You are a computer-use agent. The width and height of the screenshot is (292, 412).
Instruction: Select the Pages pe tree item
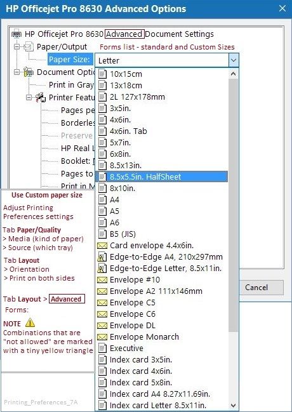(77, 110)
